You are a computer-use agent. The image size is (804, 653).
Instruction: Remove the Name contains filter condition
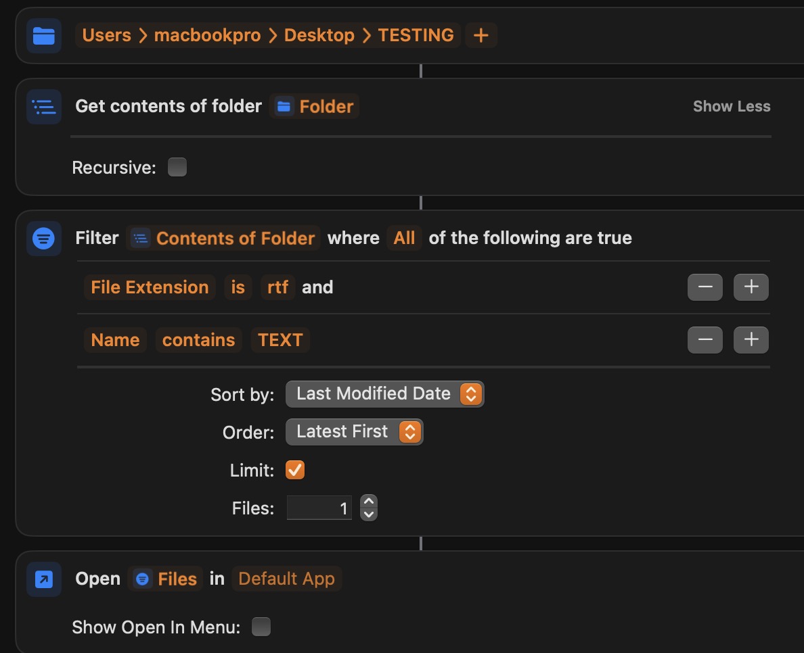point(705,340)
